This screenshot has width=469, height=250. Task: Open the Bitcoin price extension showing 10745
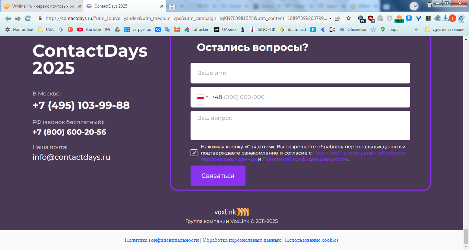click(399, 19)
